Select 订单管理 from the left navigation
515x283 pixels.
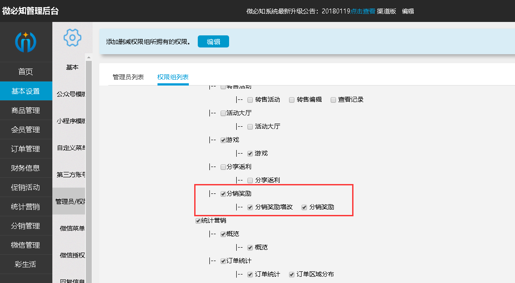coord(26,149)
